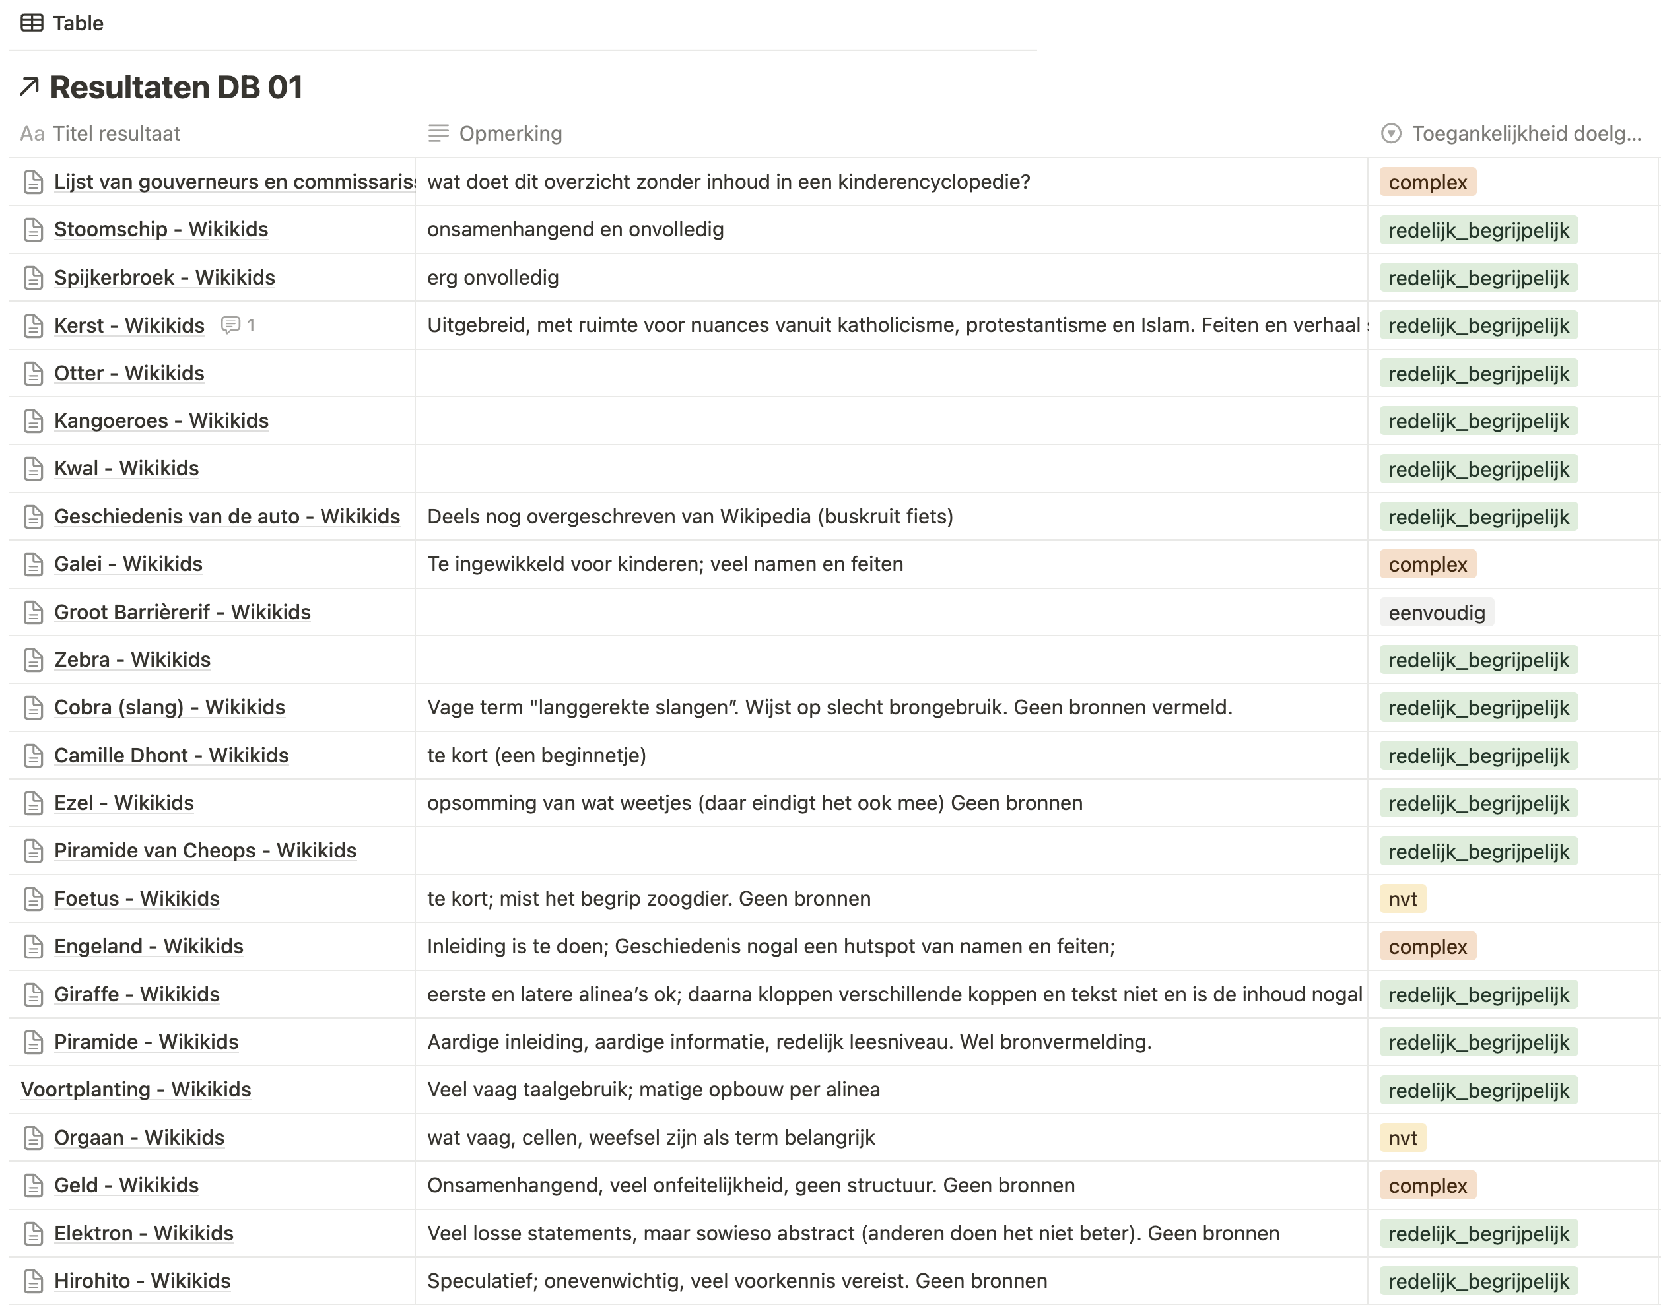Click the Opmerking header label
The width and height of the screenshot is (1661, 1311).
pyautogui.click(x=510, y=133)
